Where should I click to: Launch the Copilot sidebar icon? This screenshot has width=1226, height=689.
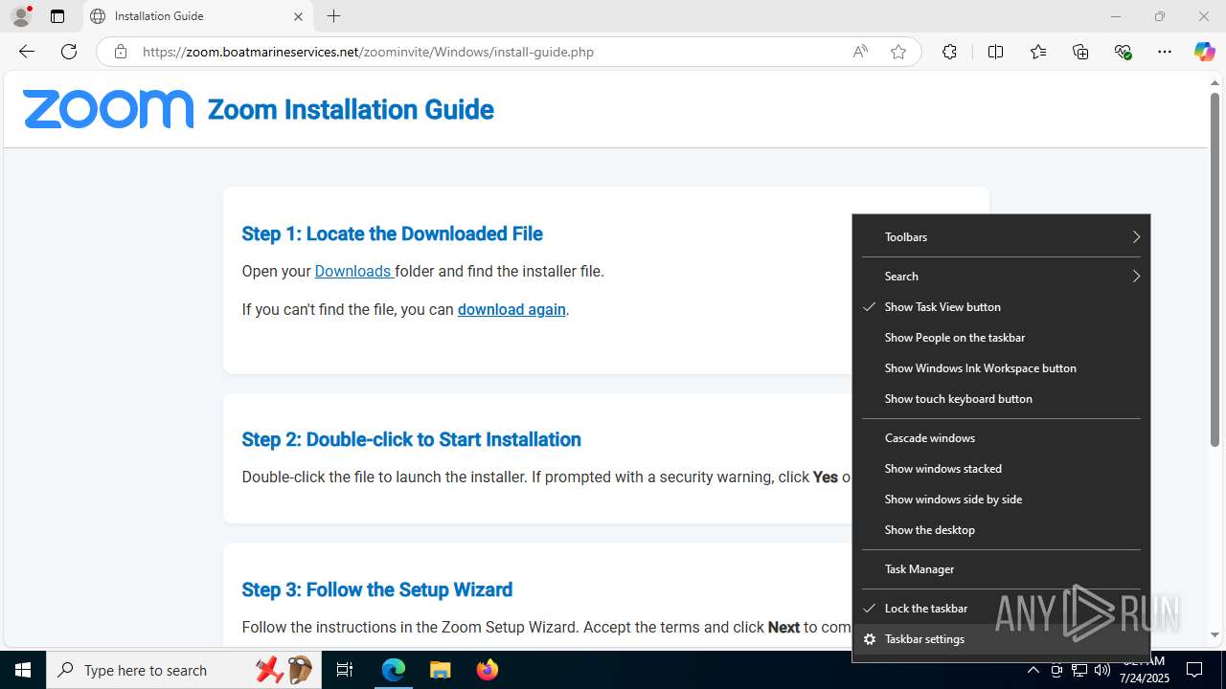(1204, 52)
